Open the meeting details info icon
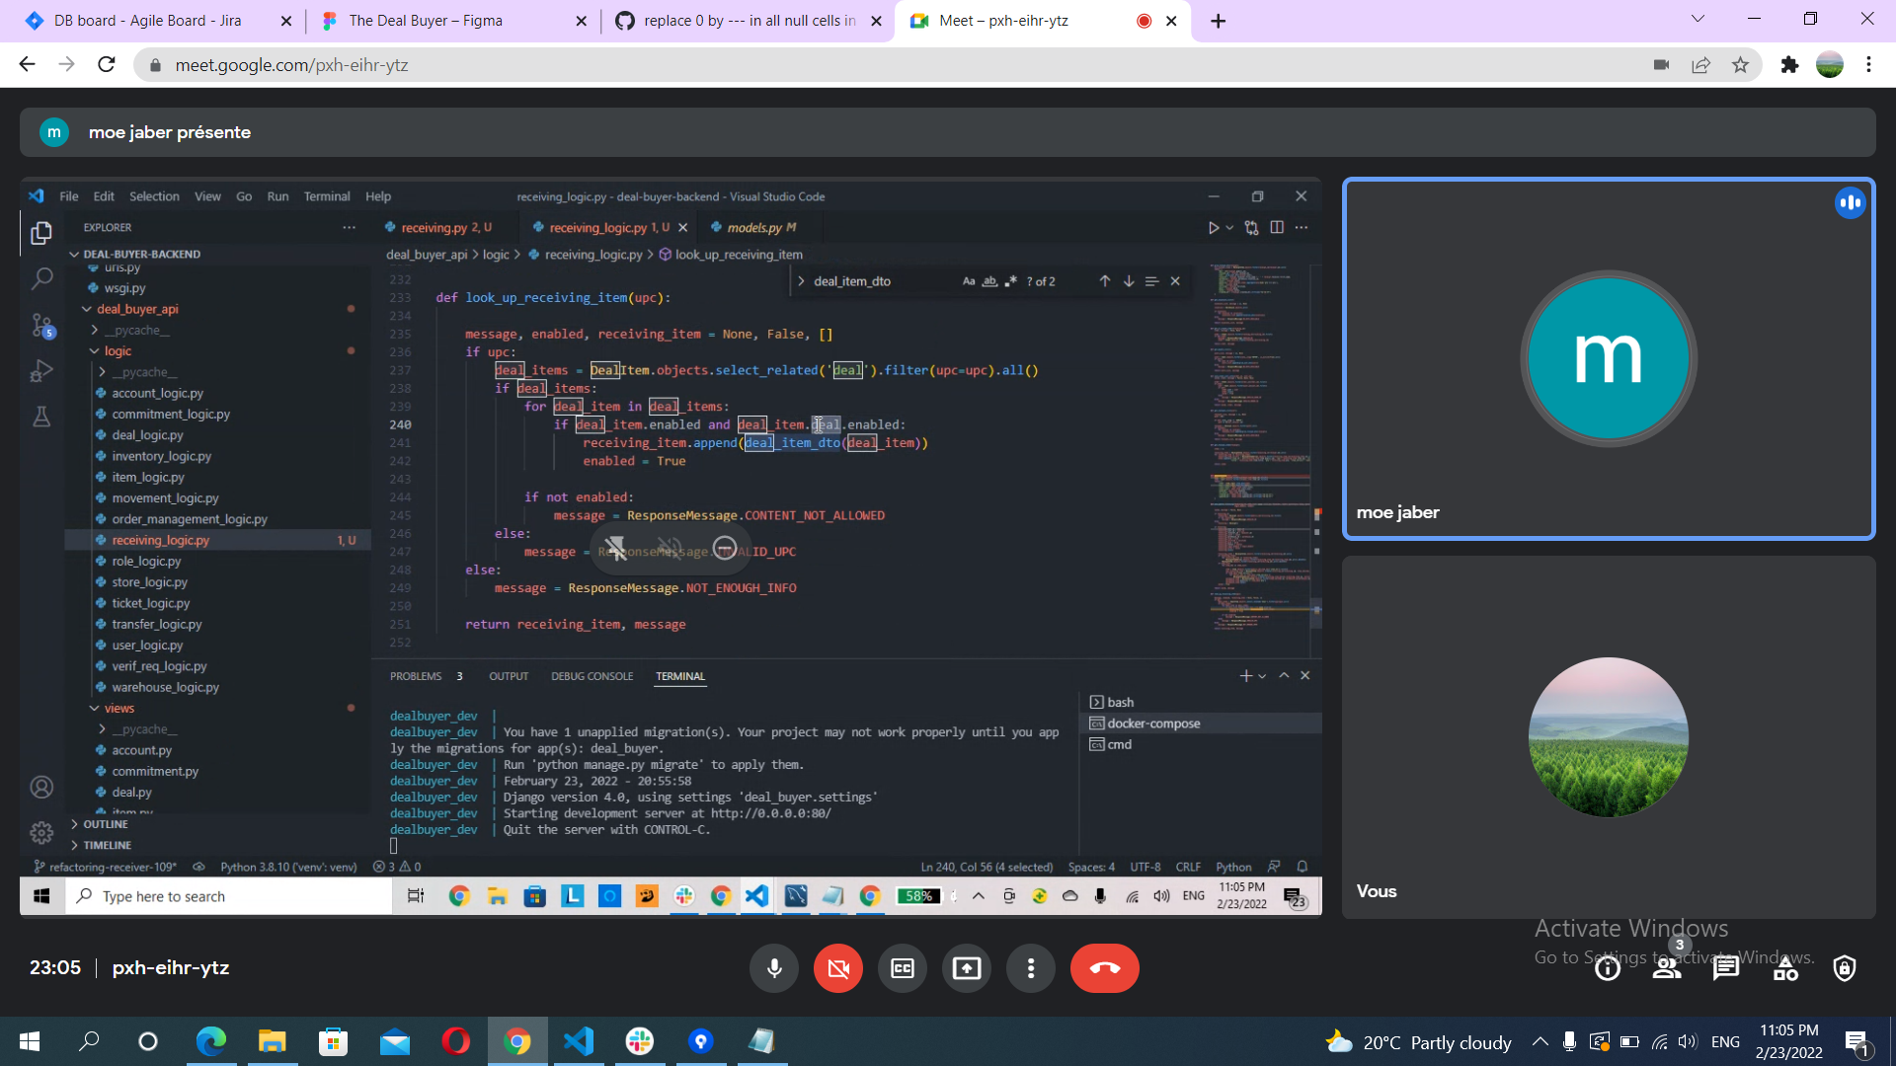The height and width of the screenshot is (1066, 1896). (1608, 968)
